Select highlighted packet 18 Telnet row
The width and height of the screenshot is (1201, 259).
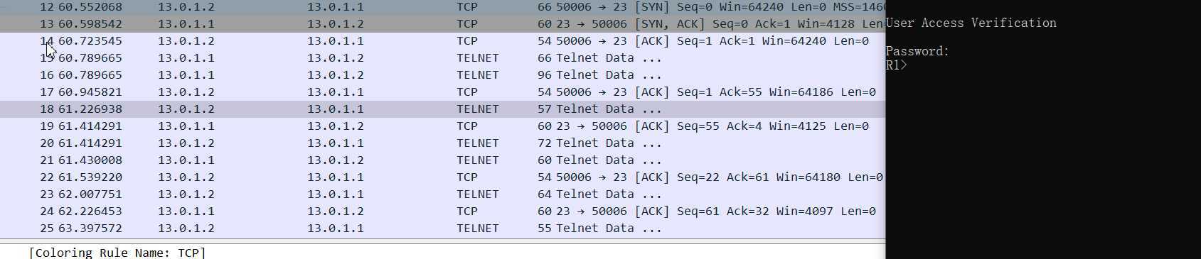(x=442, y=109)
